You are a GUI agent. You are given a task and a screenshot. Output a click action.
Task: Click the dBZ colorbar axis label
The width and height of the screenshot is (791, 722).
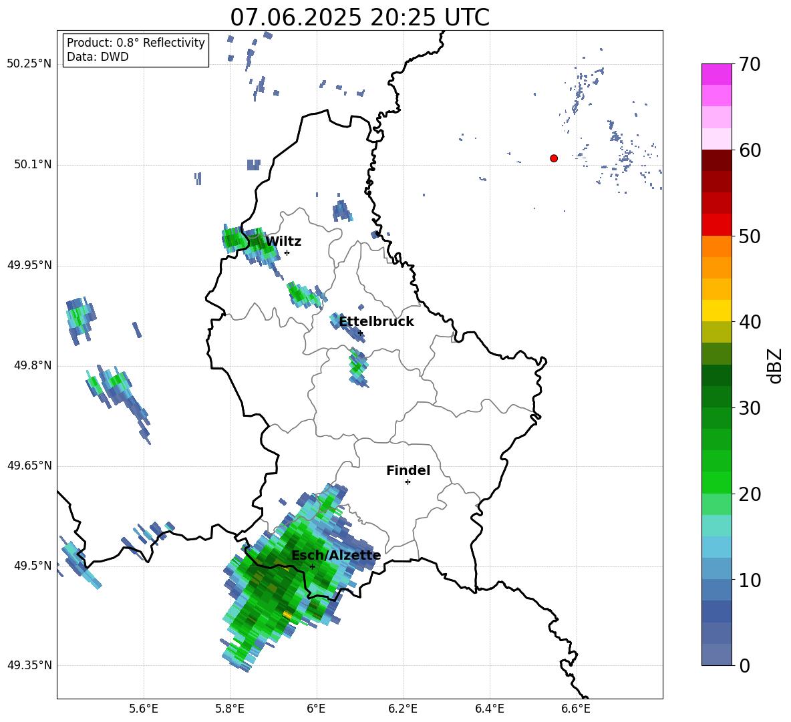(x=775, y=365)
